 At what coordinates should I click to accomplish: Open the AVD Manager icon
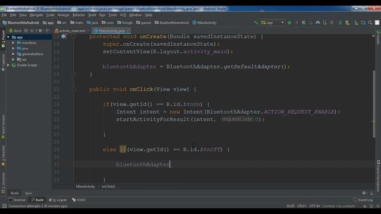348,23
